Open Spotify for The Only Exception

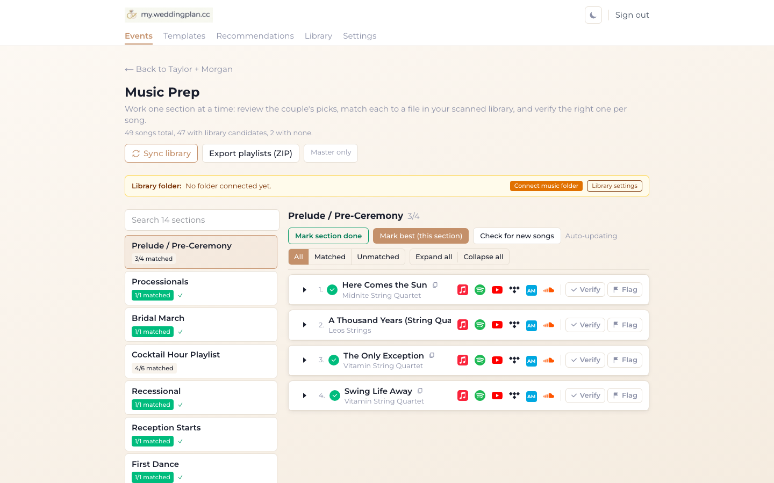tap(480, 360)
